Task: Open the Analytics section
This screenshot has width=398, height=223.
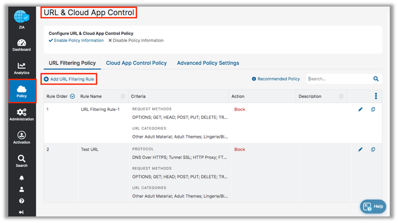Action: coord(21,69)
